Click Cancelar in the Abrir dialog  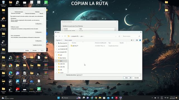click(136, 78)
